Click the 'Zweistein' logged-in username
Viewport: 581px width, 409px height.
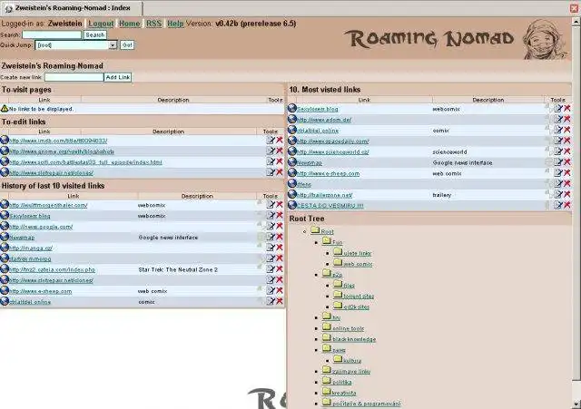click(x=64, y=24)
